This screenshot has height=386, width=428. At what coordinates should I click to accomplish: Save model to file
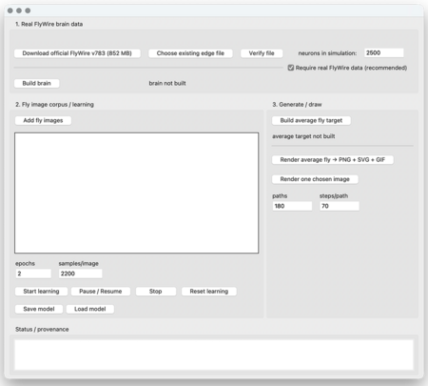(39, 309)
